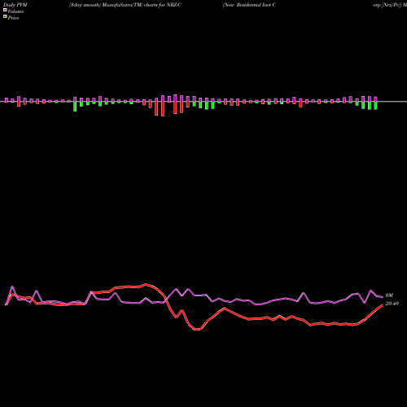Click the 'Volume' legend label
This screenshot has width=407, height=407.
15,11
